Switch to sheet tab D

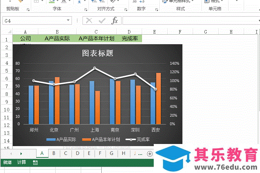pos(78,153)
